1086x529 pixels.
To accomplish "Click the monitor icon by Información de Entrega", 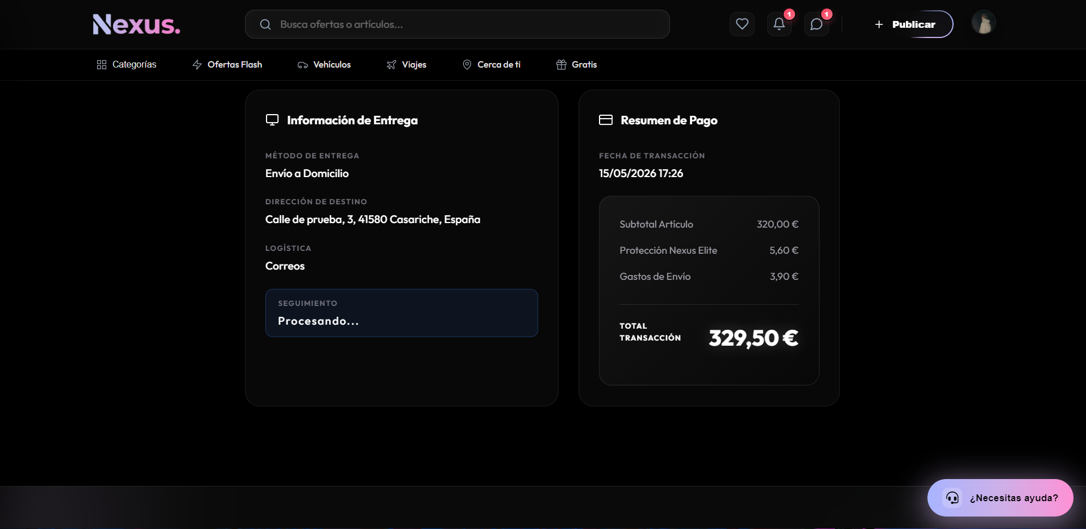I will 272,120.
